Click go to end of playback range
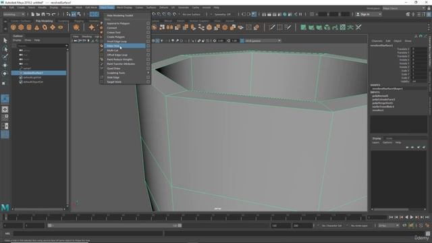 coord(427,217)
